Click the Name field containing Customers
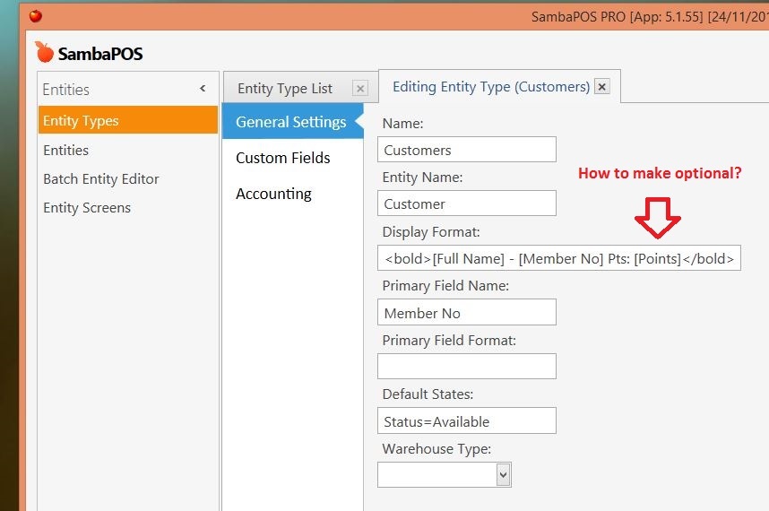Screen dimensions: 769x511 pos(466,150)
